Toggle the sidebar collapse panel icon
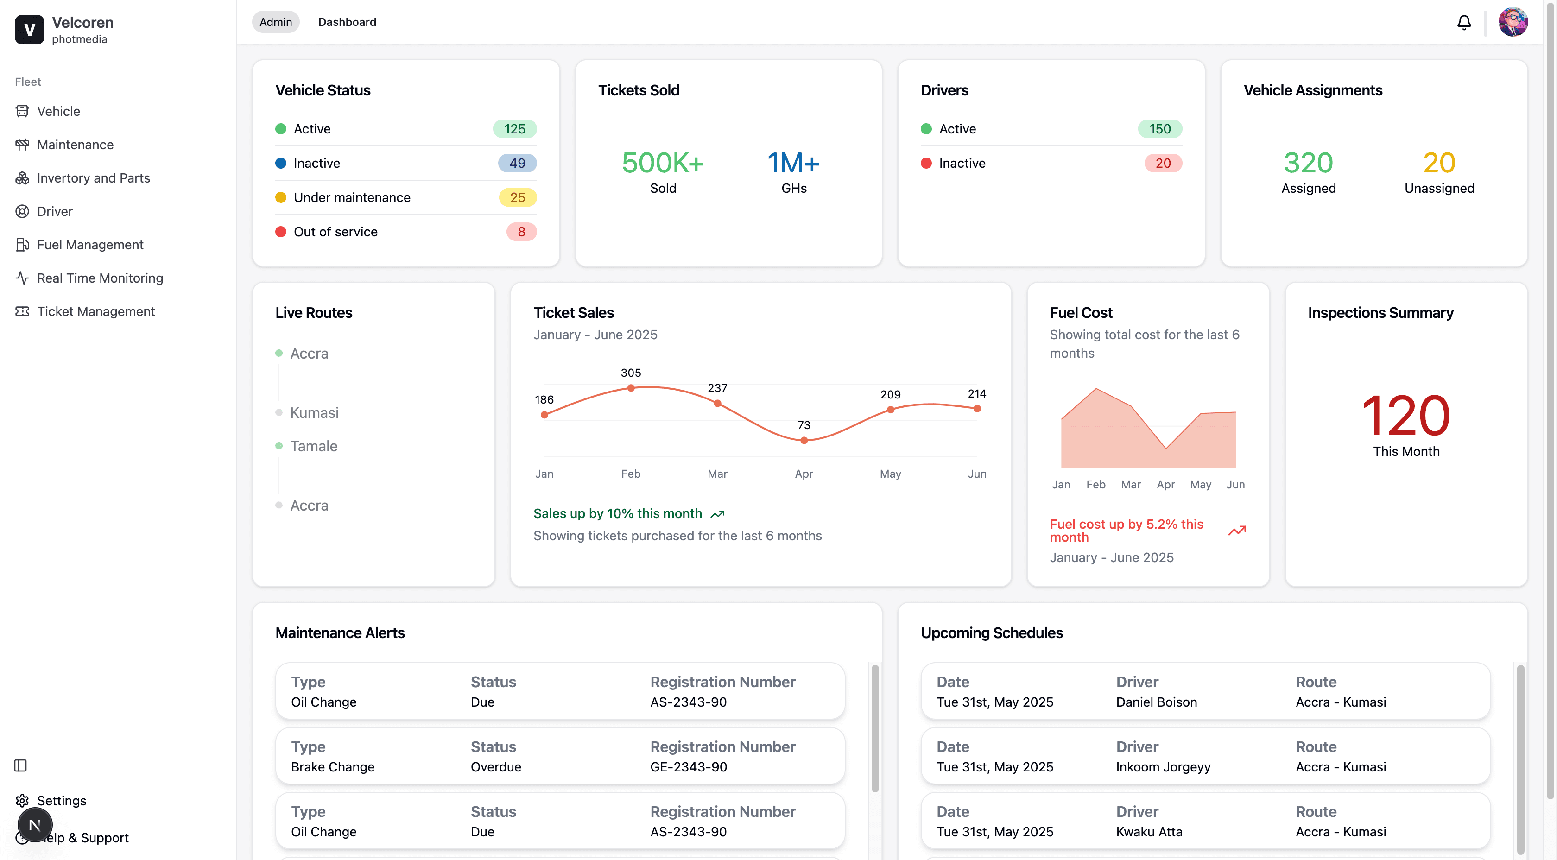The width and height of the screenshot is (1557, 860). 20,765
